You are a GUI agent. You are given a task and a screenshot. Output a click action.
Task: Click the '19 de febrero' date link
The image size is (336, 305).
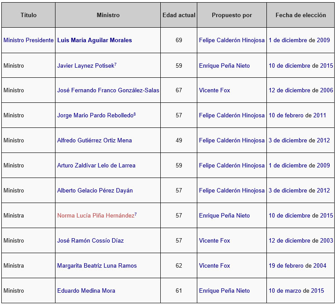pyautogui.click(x=286, y=266)
